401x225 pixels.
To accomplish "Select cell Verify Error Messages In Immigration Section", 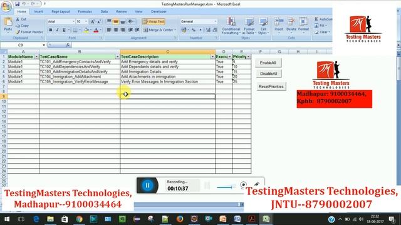I will [x=168, y=82].
